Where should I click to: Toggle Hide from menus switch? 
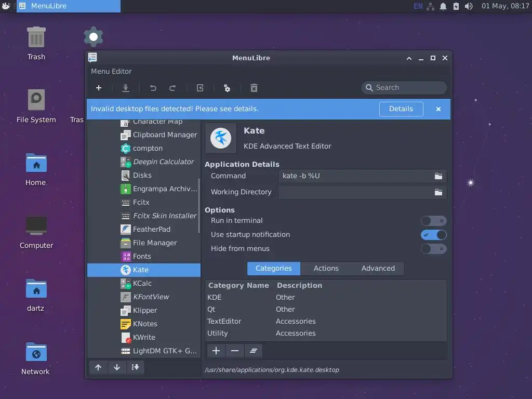pyautogui.click(x=434, y=249)
